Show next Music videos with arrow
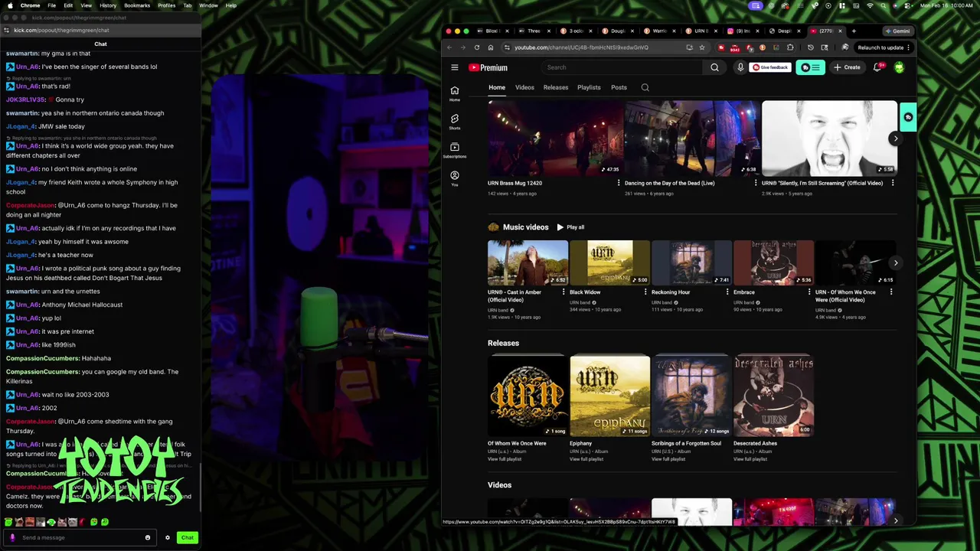 click(896, 262)
